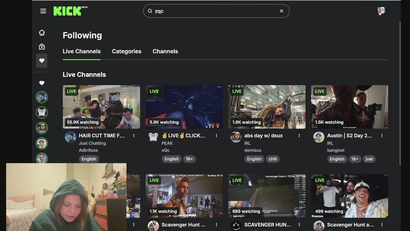Image resolution: width=410 pixels, height=231 pixels.
Task: Go to Home via sidebar icon
Action: [x=42, y=33]
